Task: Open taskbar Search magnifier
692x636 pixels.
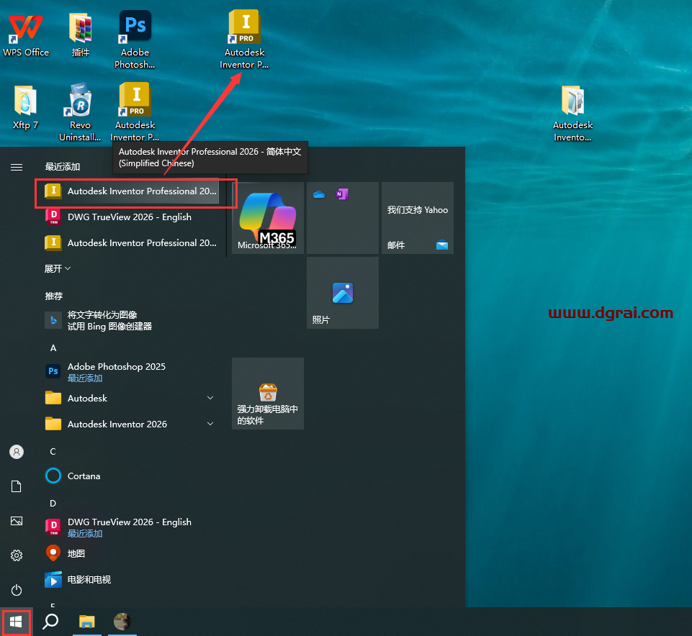Action: (50, 622)
